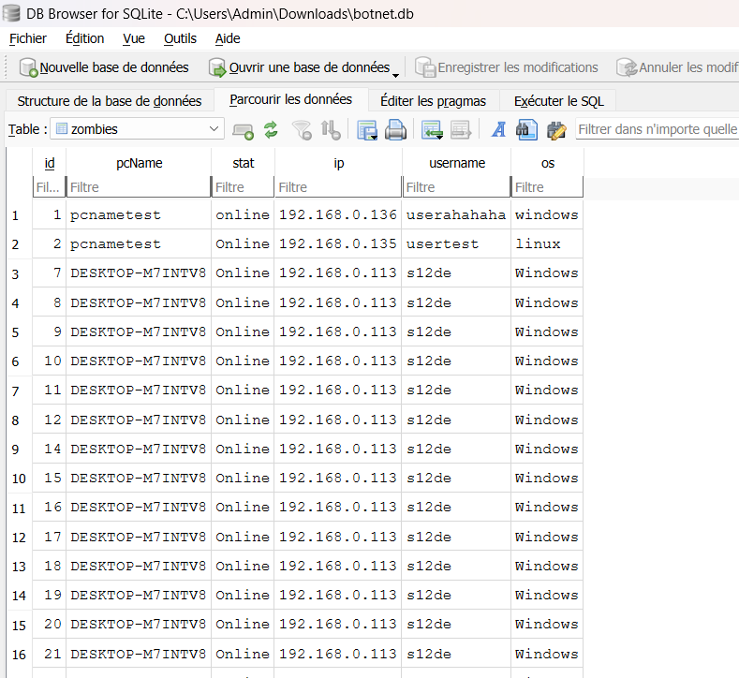The width and height of the screenshot is (739, 678).
Task: Open the Vue menu
Action: [x=134, y=38]
